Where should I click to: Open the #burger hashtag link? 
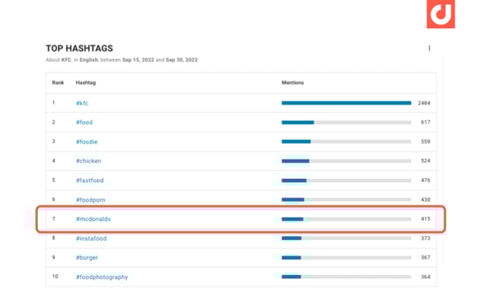(x=87, y=258)
